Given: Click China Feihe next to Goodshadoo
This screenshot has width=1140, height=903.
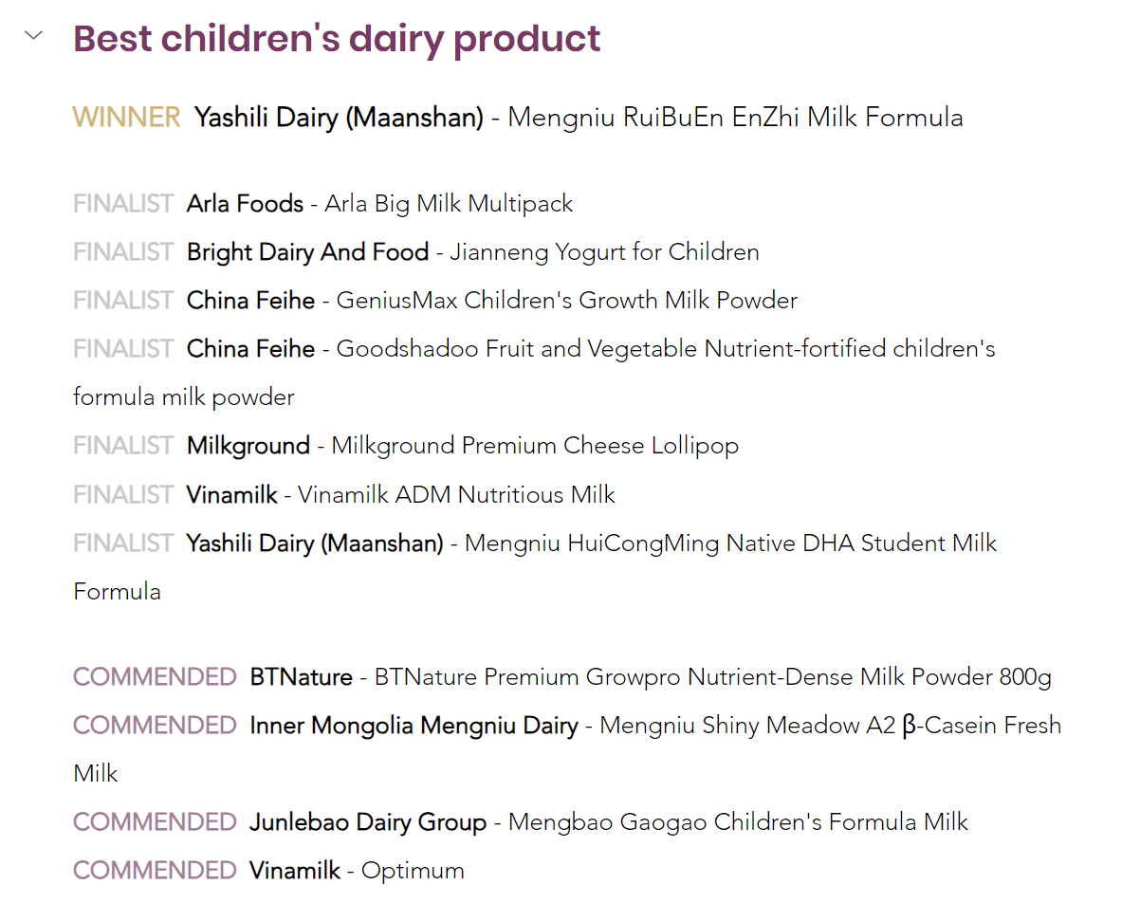Looking at the screenshot, I should point(250,349).
